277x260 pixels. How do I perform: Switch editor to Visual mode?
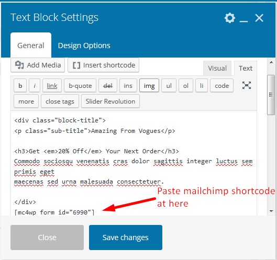[x=217, y=69]
